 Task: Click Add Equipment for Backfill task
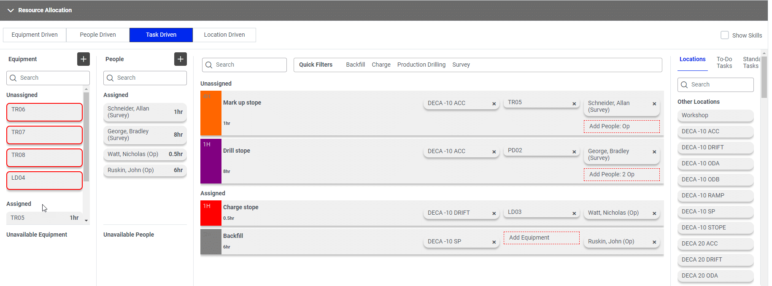pos(541,237)
